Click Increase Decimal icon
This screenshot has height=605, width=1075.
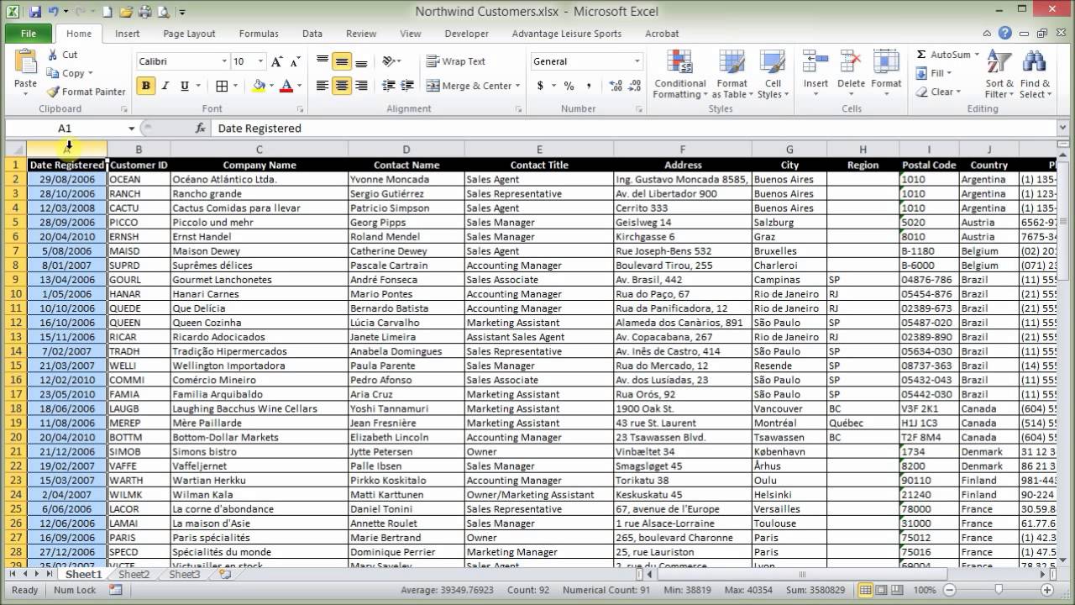tap(615, 86)
